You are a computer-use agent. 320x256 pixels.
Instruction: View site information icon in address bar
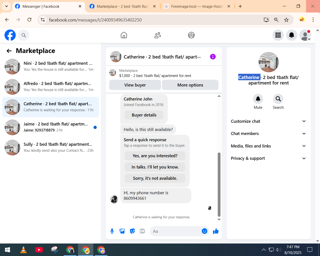tap(43, 20)
